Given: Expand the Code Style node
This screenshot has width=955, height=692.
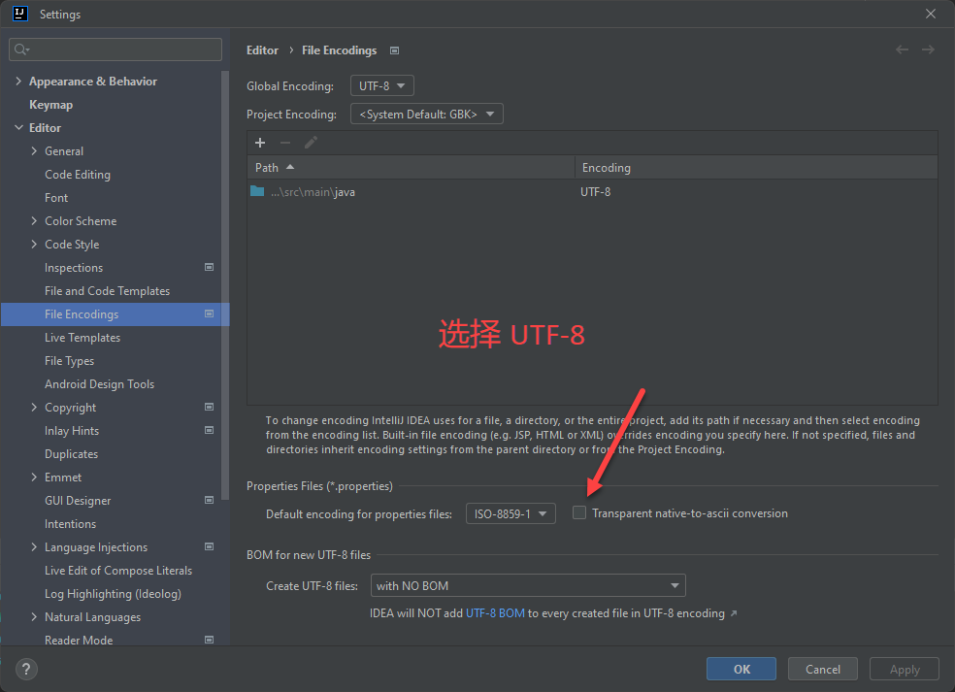Looking at the screenshot, I should tap(34, 245).
